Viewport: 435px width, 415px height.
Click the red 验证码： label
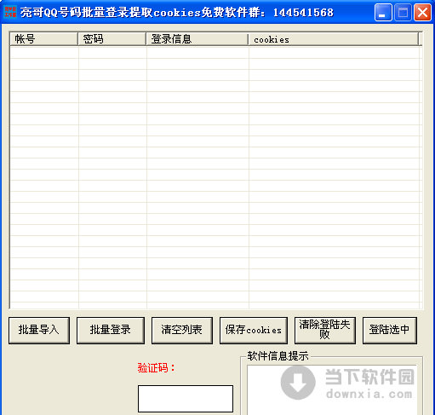[x=157, y=368]
